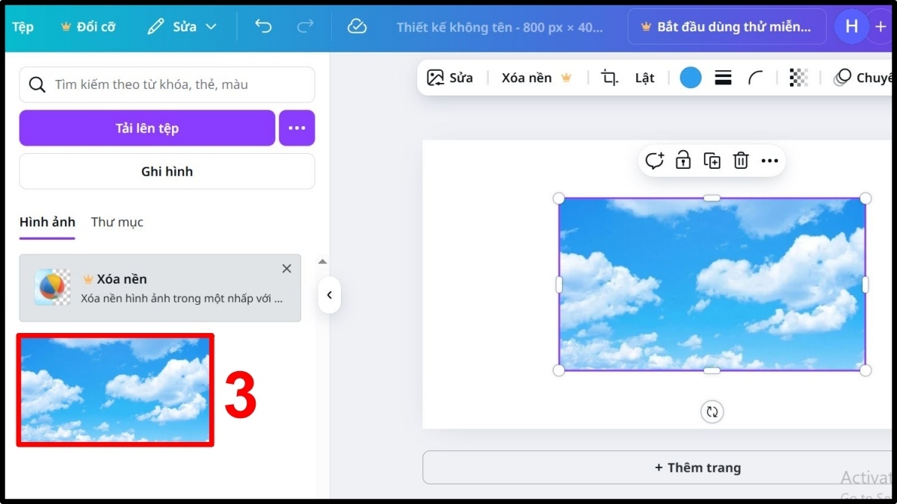Click the cloud save status icon
Image resolution: width=897 pixels, height=504 pixels.
(x=357, y=27)
